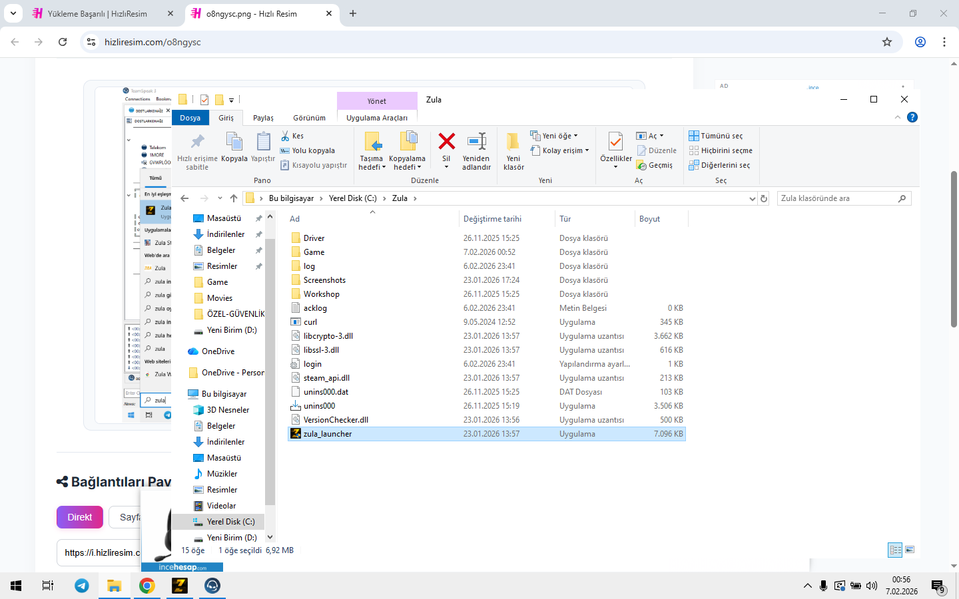Switch Explorer to large icons view toggle

(x=910, y=550)
